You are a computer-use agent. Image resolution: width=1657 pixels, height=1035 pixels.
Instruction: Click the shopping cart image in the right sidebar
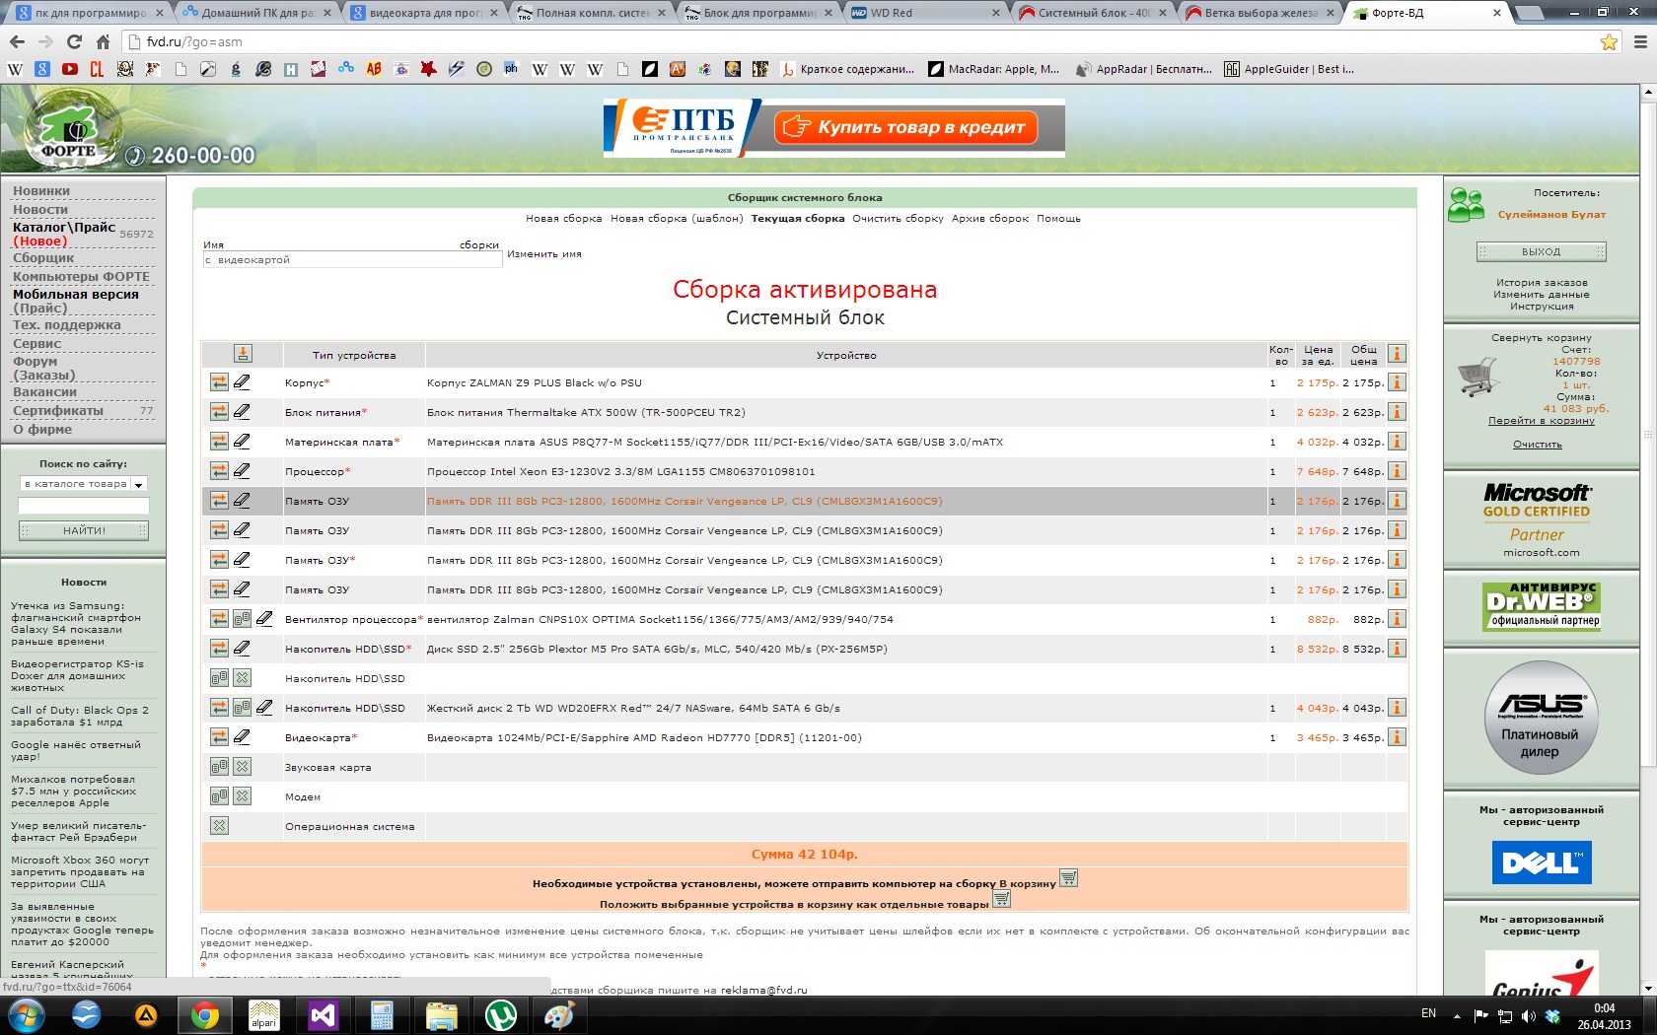click(x=1478, y=377)
